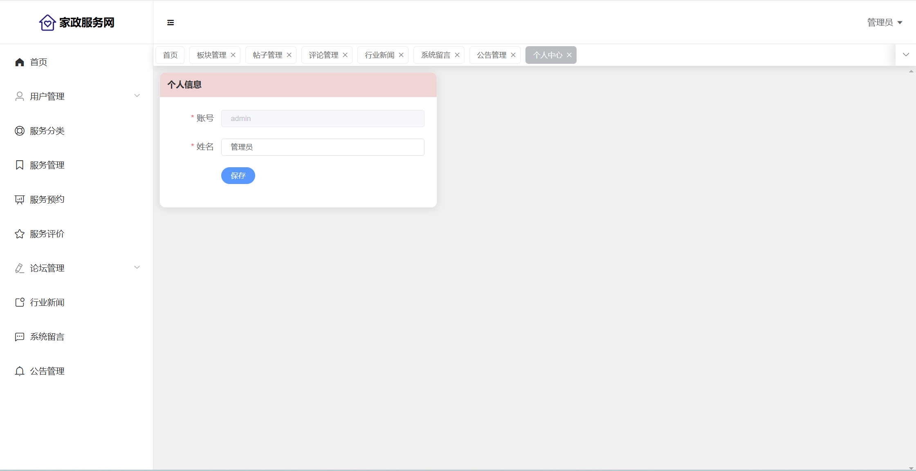The height and width of the screenshot is (471, 916).
Task: Click the home icon in sidebar
Action: click(x=20, y=62)
